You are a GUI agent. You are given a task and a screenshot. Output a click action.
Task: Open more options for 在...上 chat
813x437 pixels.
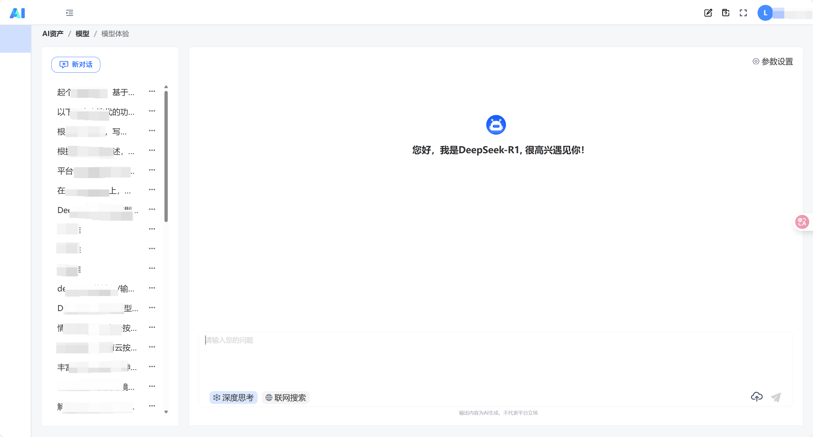tap(152, 190)
